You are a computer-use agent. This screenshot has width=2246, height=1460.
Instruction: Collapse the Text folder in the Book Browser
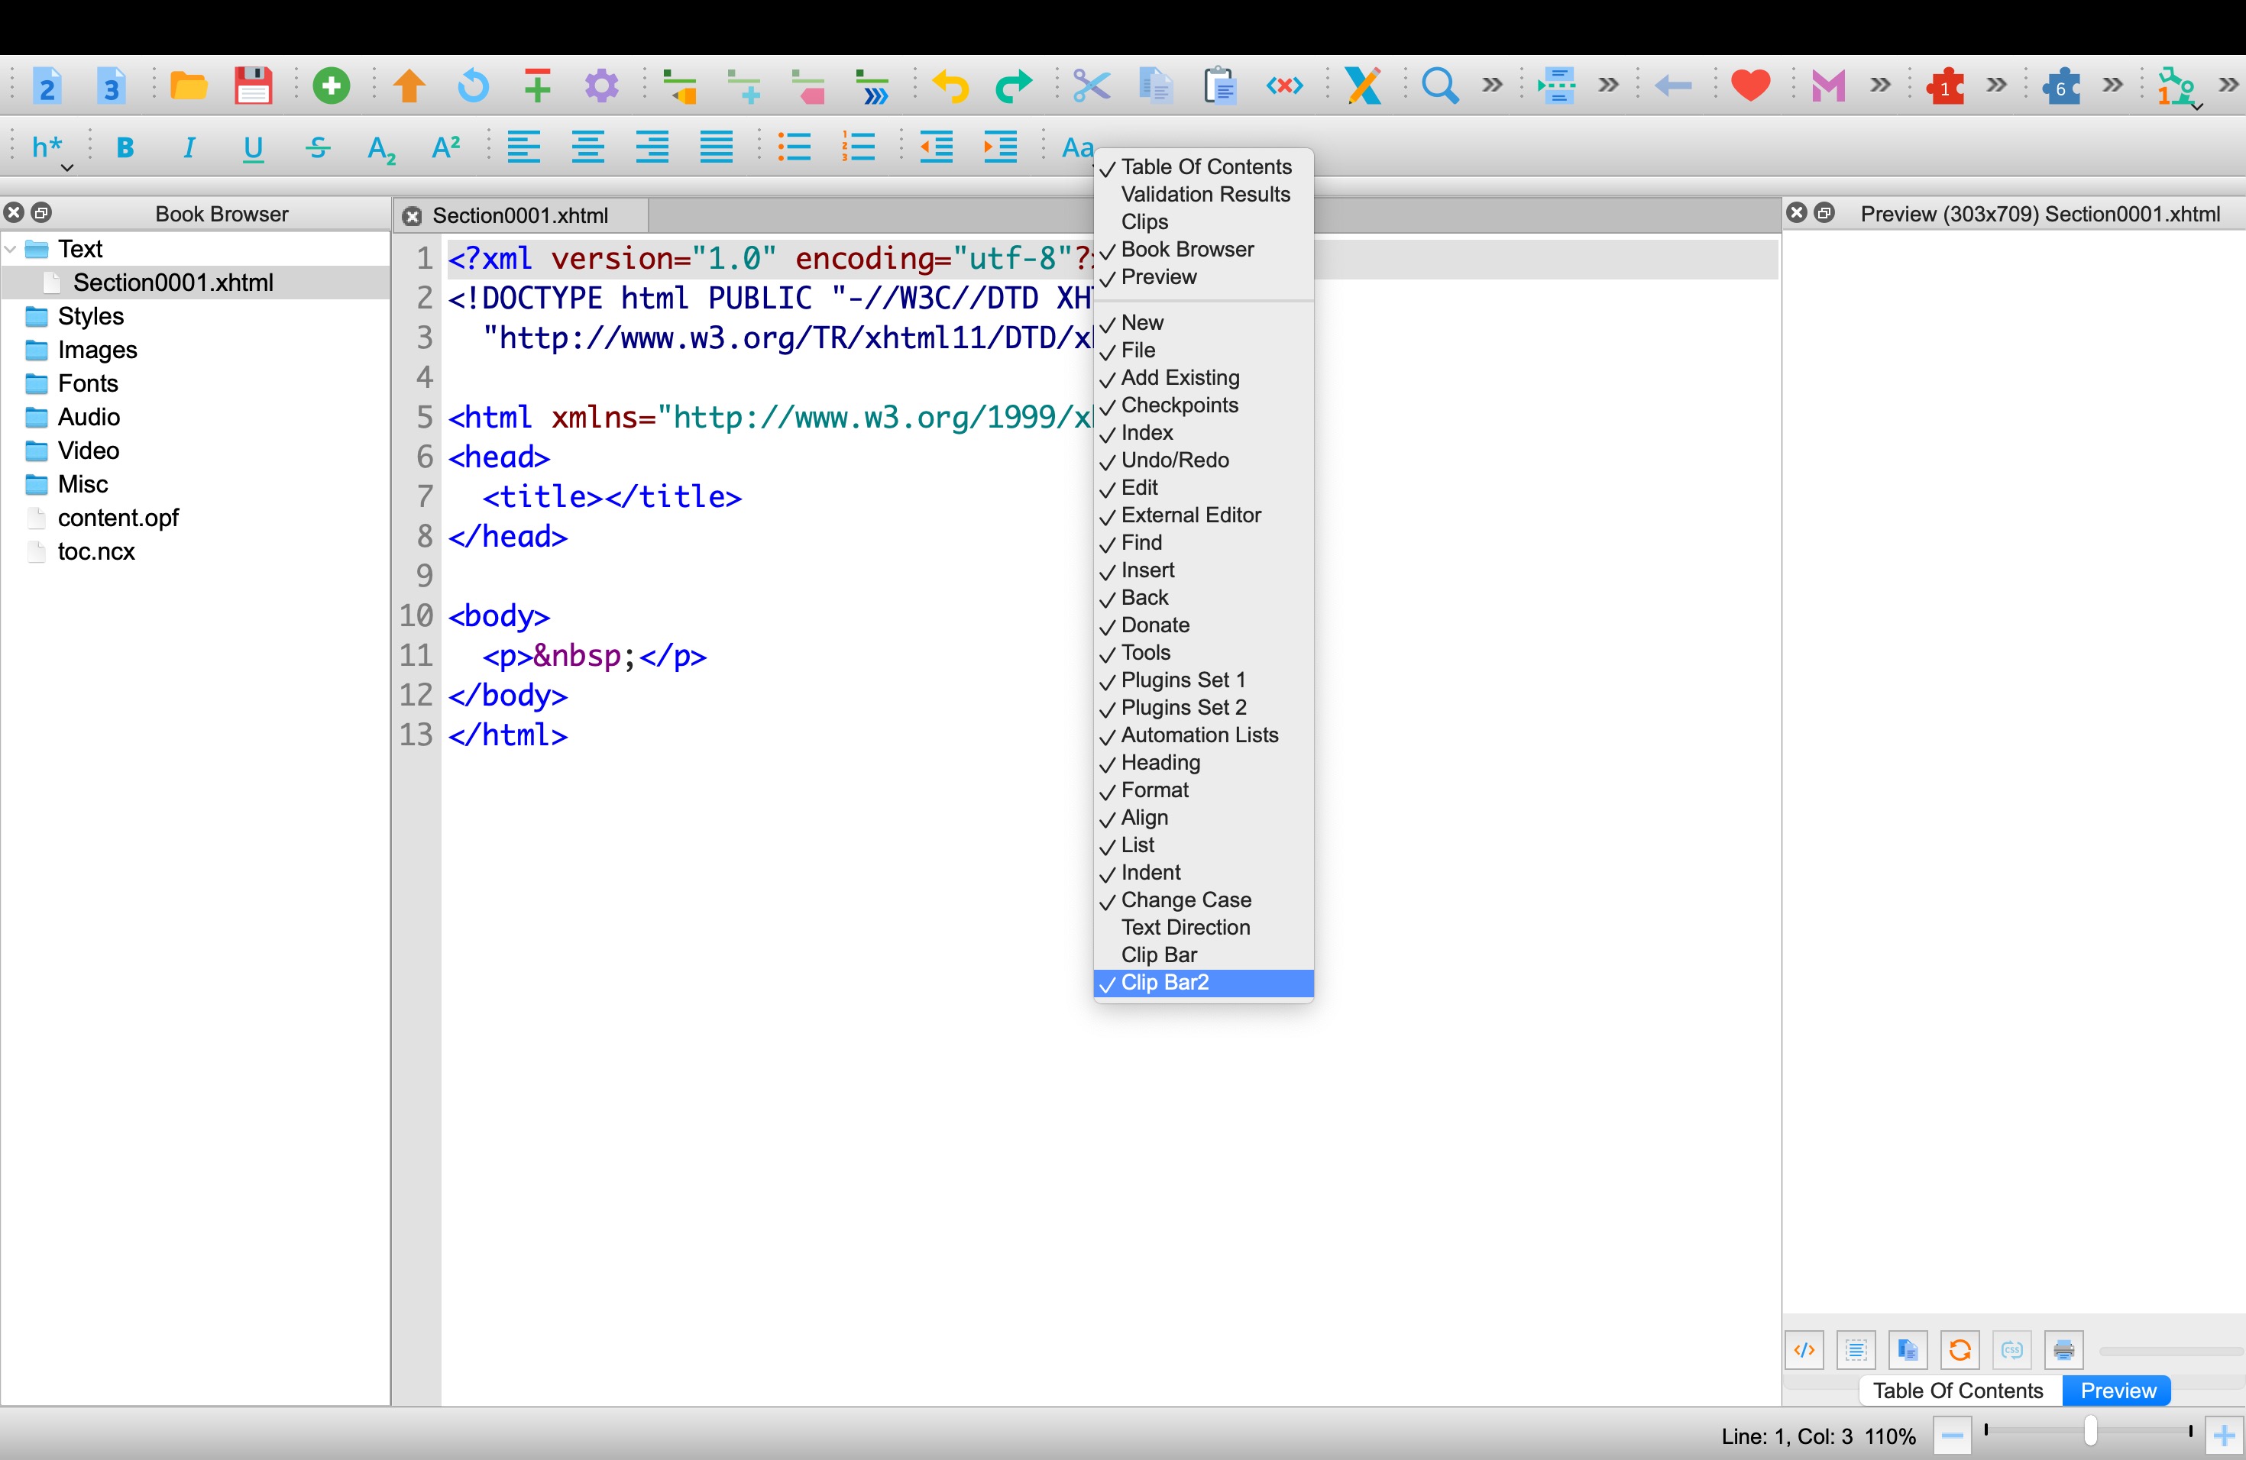11,249
